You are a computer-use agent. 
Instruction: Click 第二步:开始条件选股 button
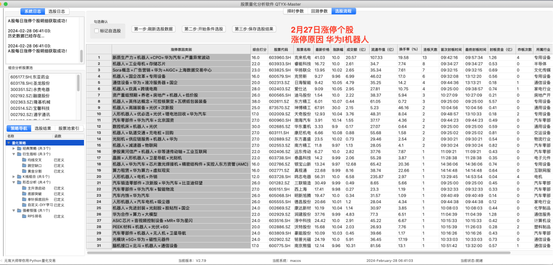point(204,29)
